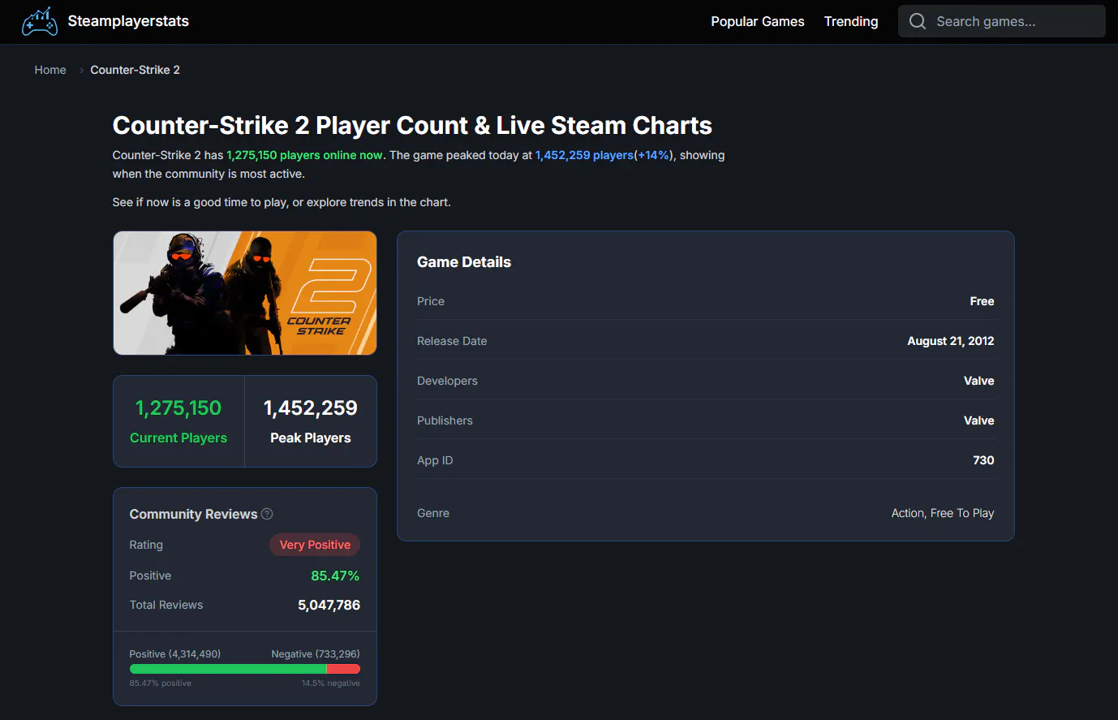Click the positive/negative review ratio bar
The image size is (1118, 720).
245,669
